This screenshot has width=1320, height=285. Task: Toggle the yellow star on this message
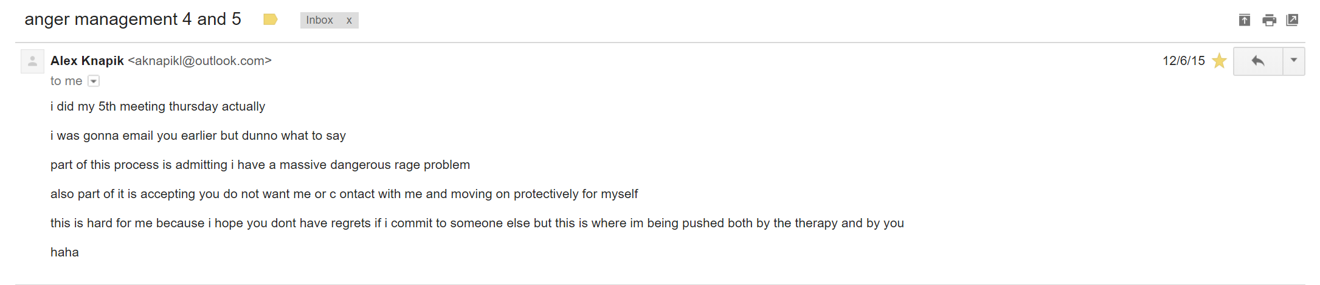(1219, 61)
